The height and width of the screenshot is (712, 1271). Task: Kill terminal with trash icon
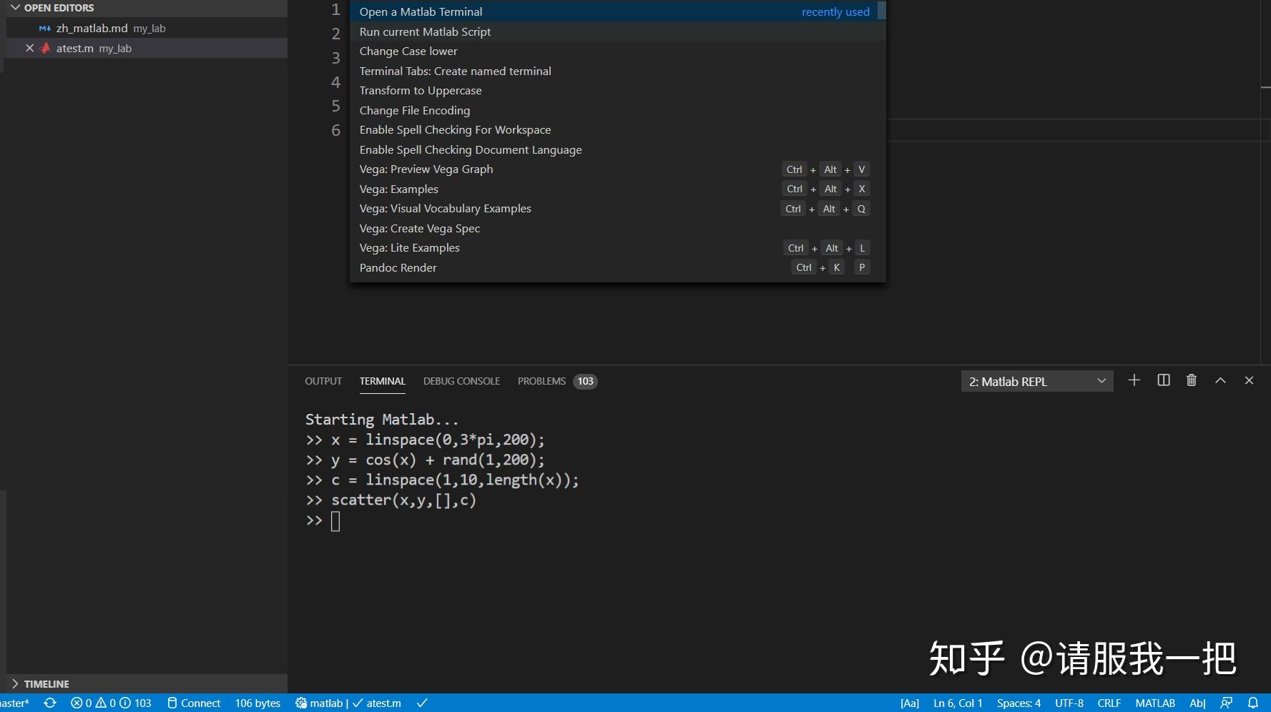point(1192,380)
